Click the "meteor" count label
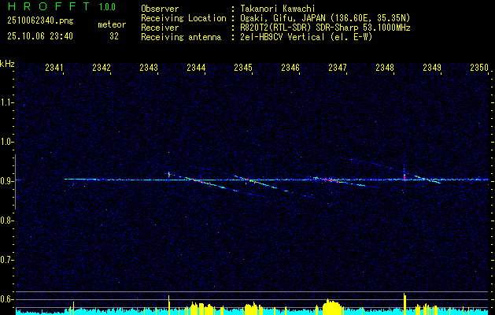This screenshot has width=495, height=315. coord(112,24)
